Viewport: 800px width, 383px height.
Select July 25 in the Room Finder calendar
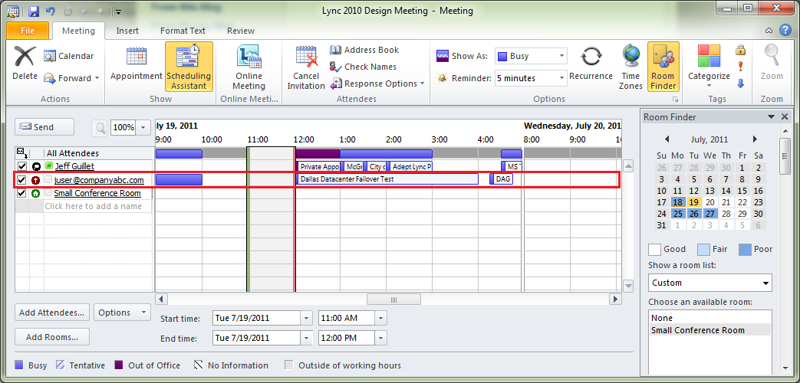pyautogui.click(x=677, y=214)
